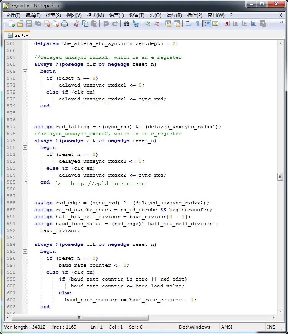Toggle the show all characters pilcrow icon
This screenshot has width=288, height=334.
coord(197,23)
